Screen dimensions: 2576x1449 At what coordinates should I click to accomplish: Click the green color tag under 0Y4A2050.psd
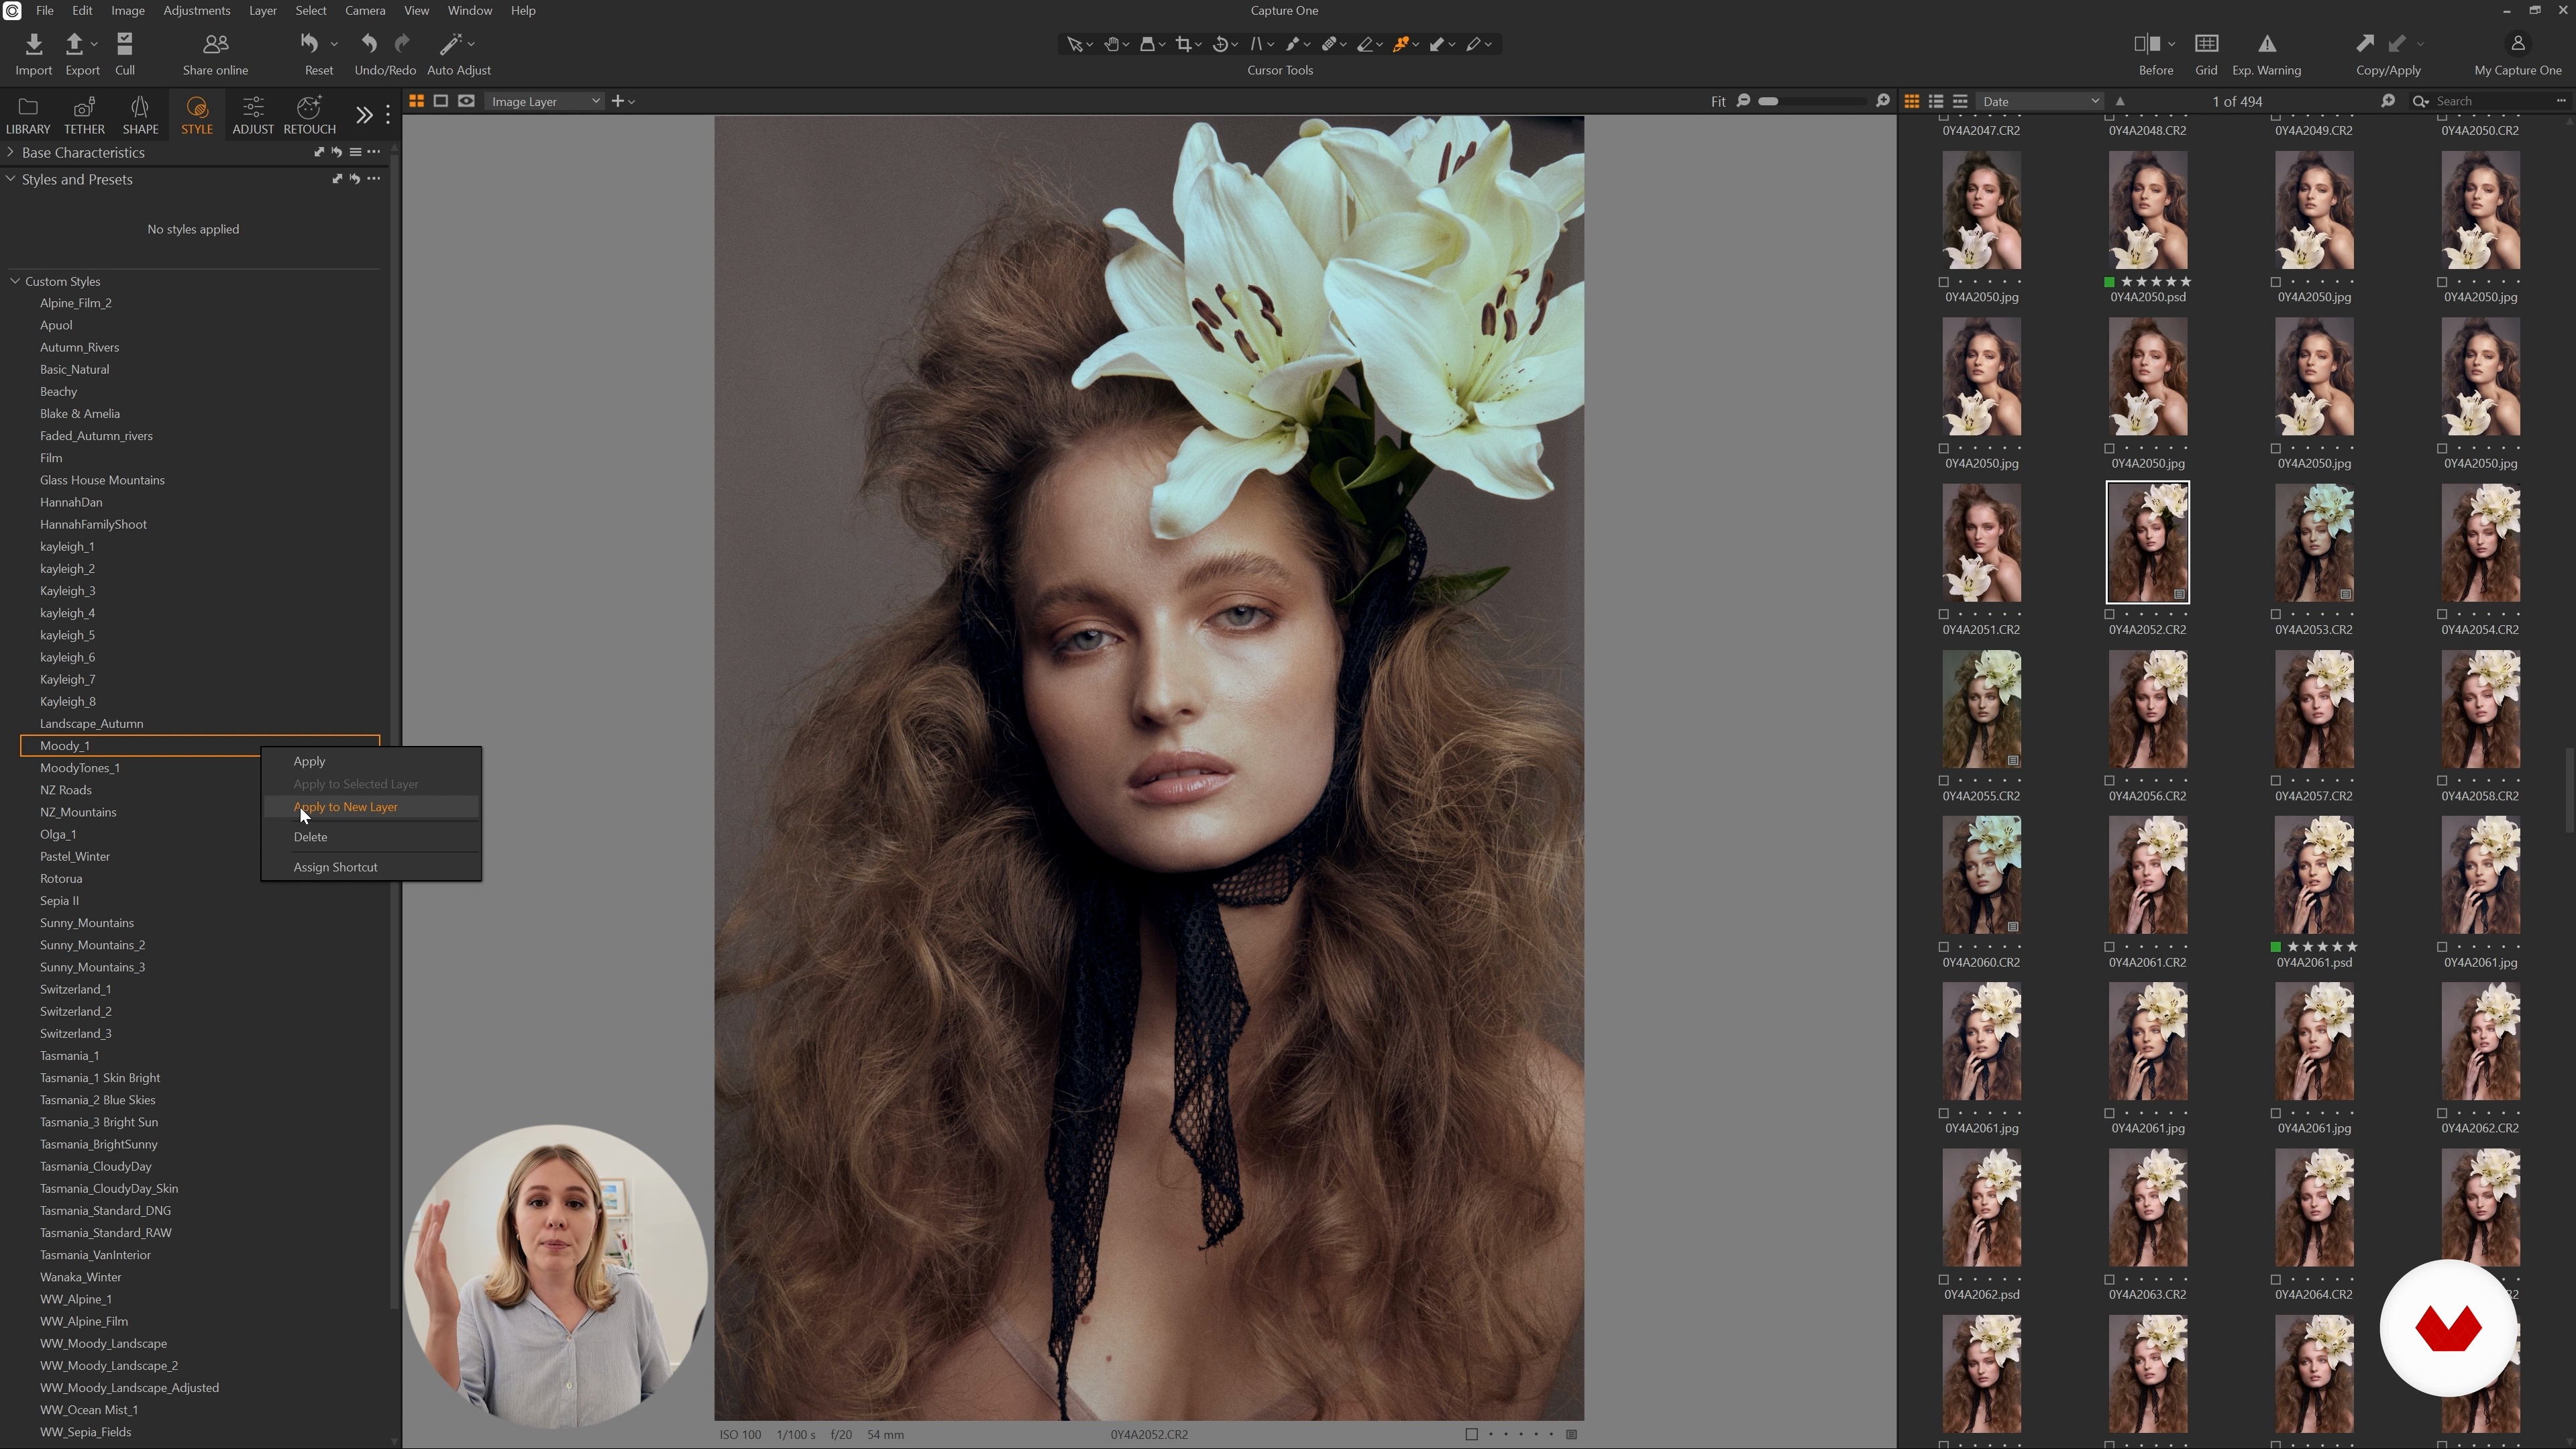tap(2110, 282)
